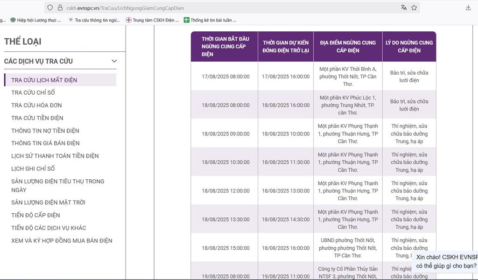
Task: View Lịch sử thanh toán tiền điện
Action: (x=55, y=156)
